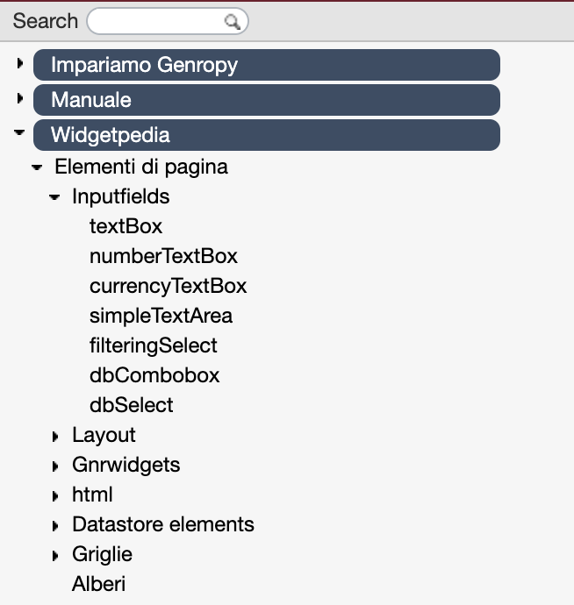Screen dimensions: 574x605
Task: Select the dbSelect item
Action: point(132,405)
